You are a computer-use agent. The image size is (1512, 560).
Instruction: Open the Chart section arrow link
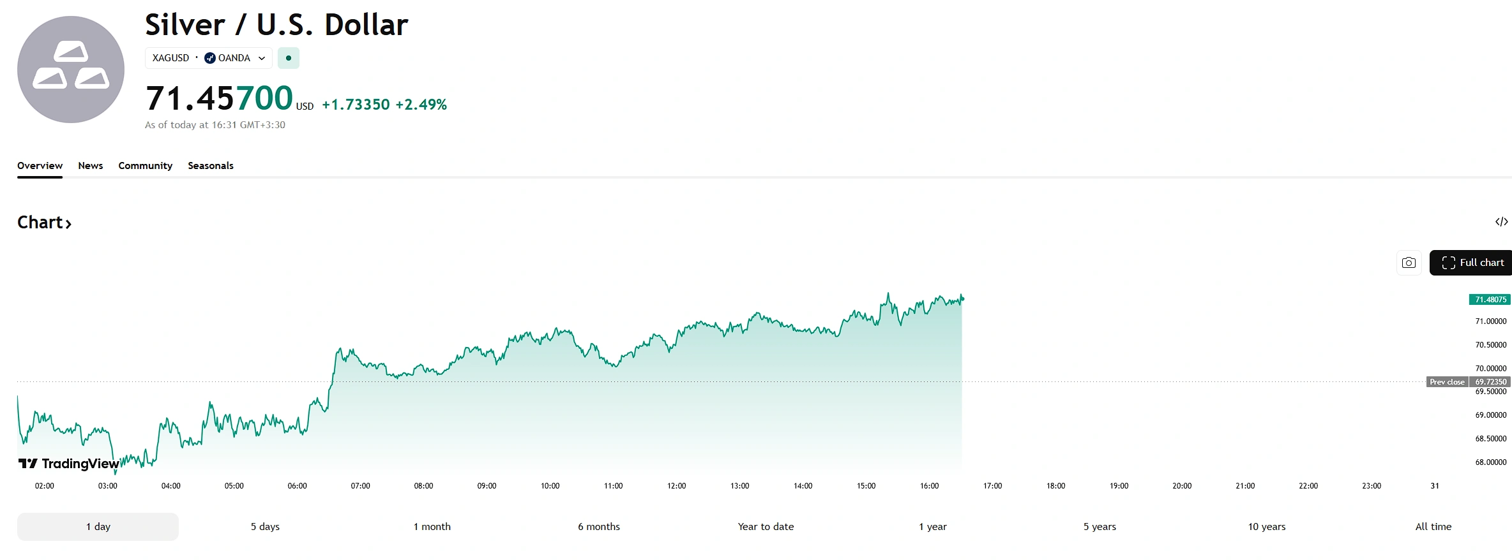45,223
